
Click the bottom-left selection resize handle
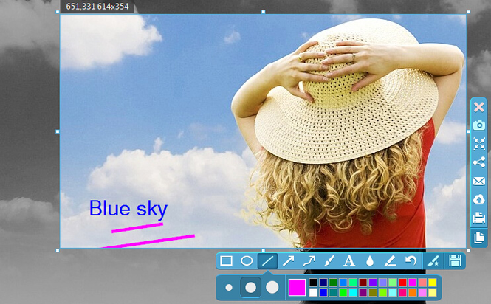[x=58, y=250]
